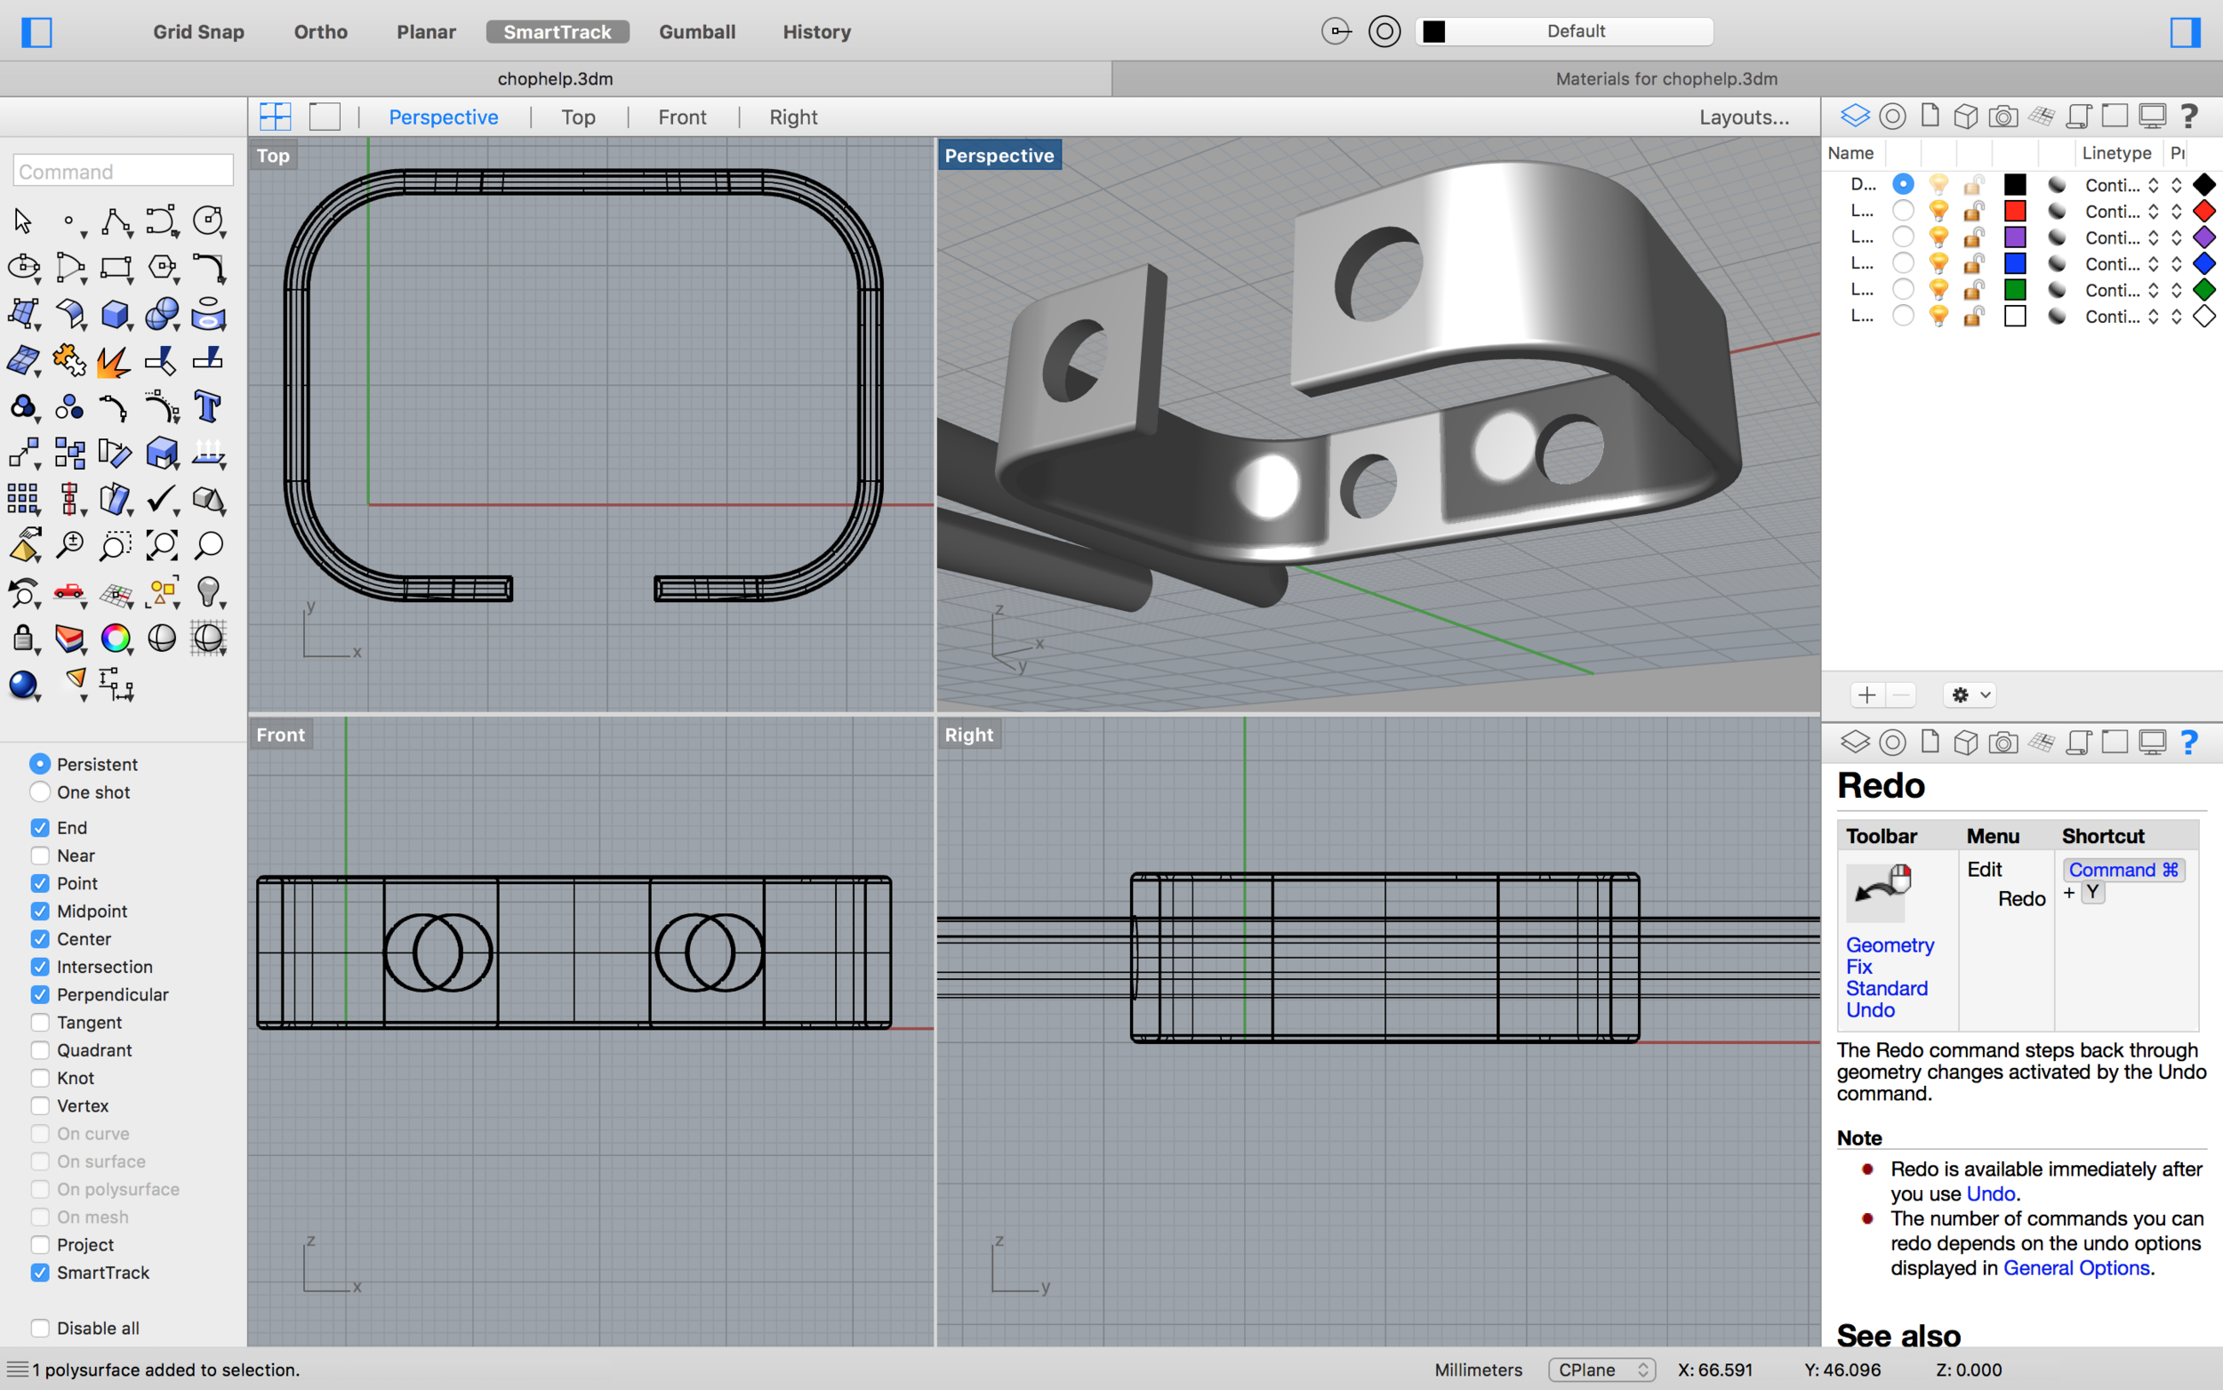Enable the Quadrant object snap
Screen dimensions: 2223x1390
39,1050
